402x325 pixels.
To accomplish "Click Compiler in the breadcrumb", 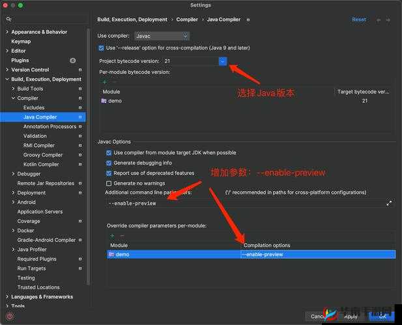I will coord(187,19).
